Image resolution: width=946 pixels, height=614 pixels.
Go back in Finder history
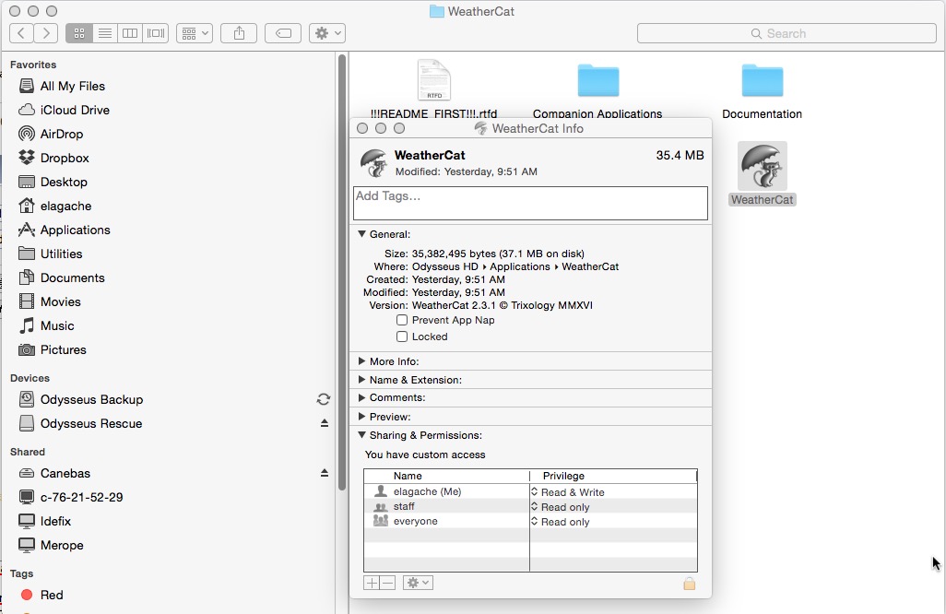tap(21, 33)
